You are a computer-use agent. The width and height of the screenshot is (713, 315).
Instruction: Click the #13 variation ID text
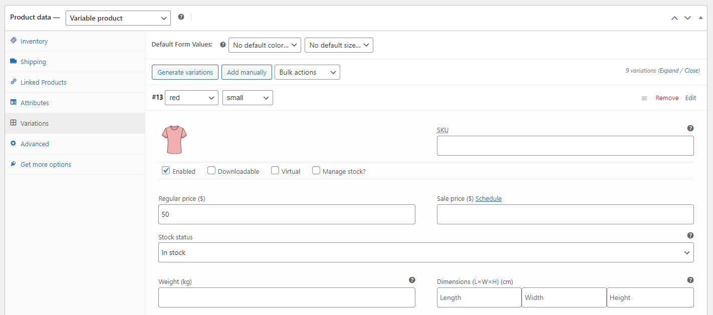pyautogui.click(x=157, y=97)
